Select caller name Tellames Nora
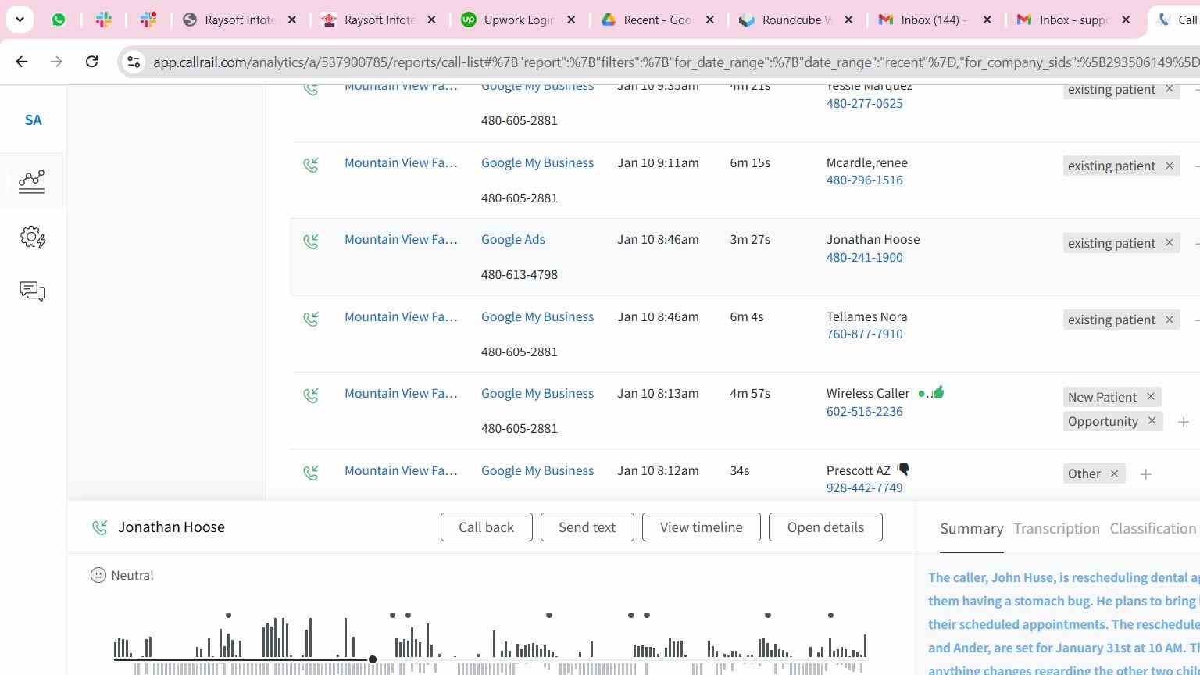 pyautogui.click(x=867, y=316)
